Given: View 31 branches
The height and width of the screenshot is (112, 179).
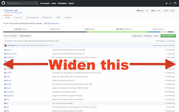Looking at the screenshot, I should (x=55, y=29).
